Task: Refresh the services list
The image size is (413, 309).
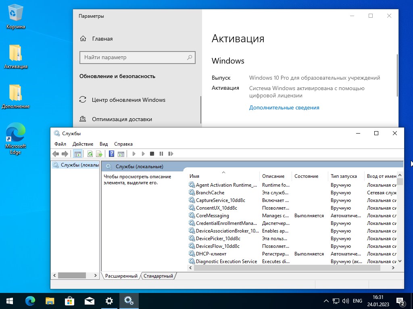Action: tap(90, 153)
